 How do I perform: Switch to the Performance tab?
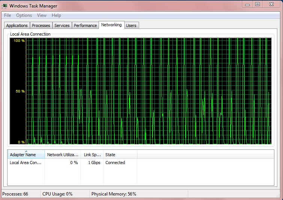(85, 25)
